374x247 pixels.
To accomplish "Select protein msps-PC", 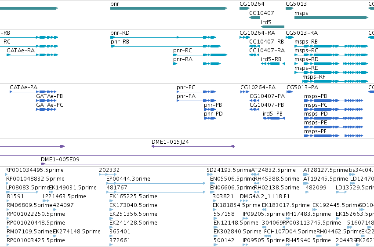I will pos(334,109).
